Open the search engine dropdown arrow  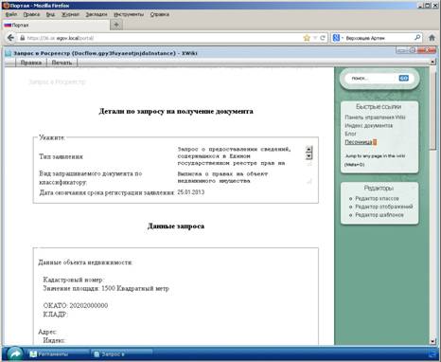click(x=343, y=38)
